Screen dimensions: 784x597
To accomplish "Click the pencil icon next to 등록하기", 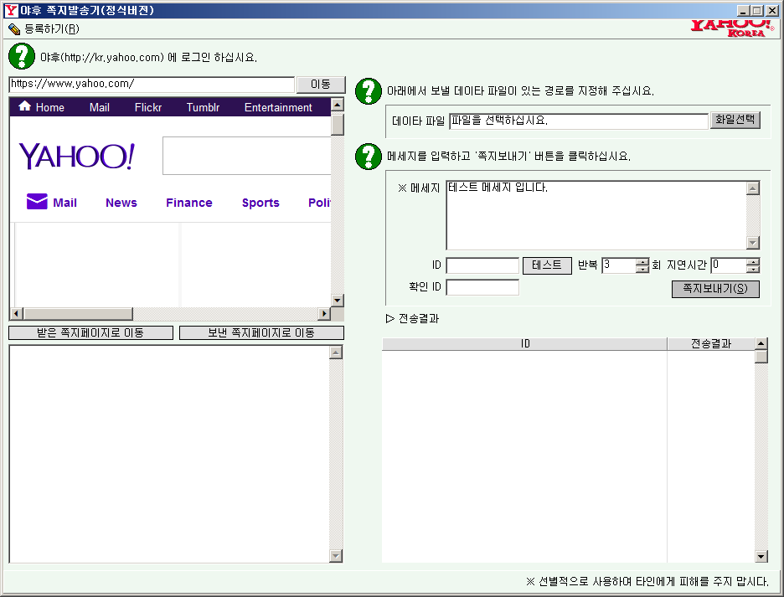I will [x=14, y=28].
